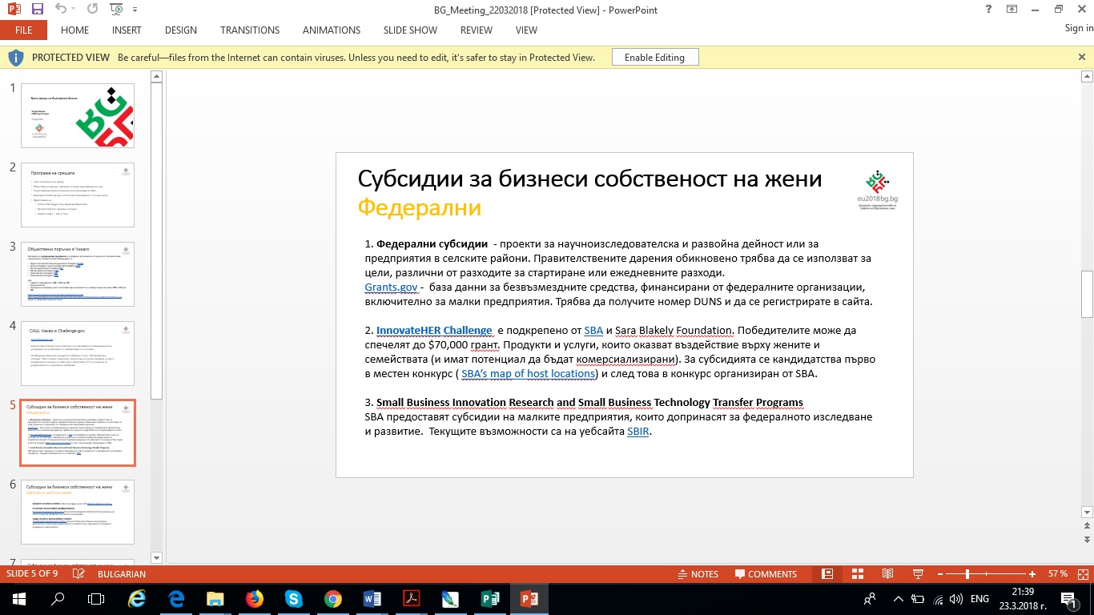This screenshot has width=1094, height=615.
Task: Open Word from the Windows taskbar
Action: (x=372, y=598)
